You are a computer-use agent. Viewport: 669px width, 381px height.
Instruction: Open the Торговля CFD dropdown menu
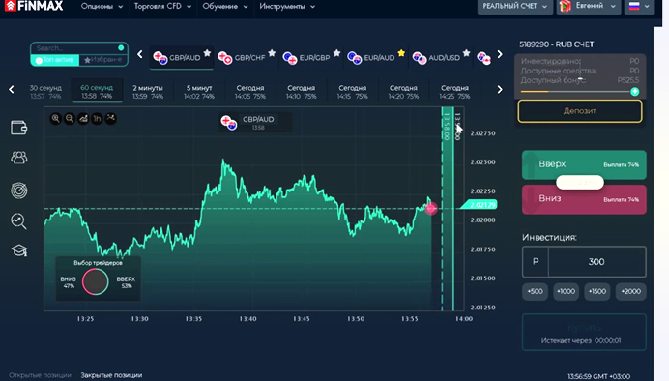point(162,7)
